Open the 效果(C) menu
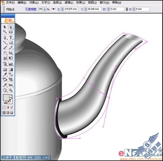 click(x=81, y=3)
